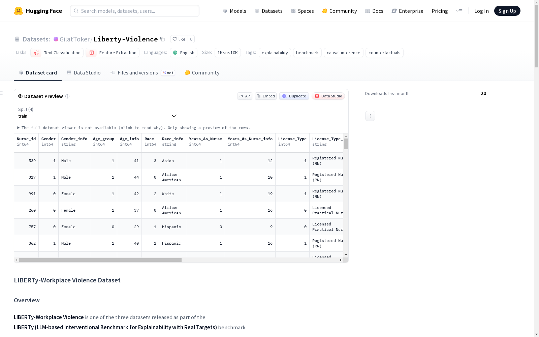The image size is (539, 337).
Task: Open the three-dots options button
Action: click(x=370, y=116)
